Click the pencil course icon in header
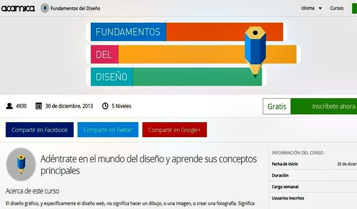 pyautogui.click(x=45, y=8)
